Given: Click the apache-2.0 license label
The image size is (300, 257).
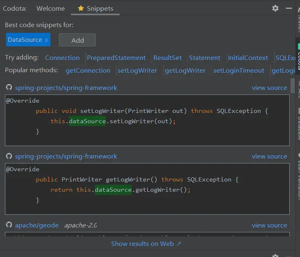Looking at the screenshot, I should pyautogui.click(x=80, y=225).
